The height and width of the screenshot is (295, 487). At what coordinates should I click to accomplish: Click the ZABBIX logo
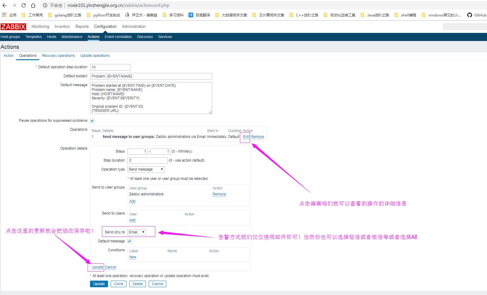pos(13,27)
